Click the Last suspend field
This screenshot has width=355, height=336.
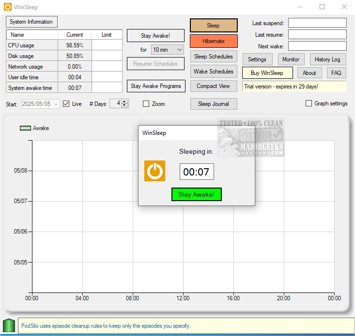(x=317, y=23)
